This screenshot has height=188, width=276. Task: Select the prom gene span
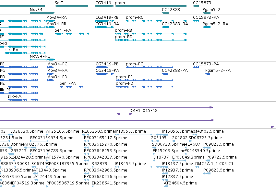point(151,6)
